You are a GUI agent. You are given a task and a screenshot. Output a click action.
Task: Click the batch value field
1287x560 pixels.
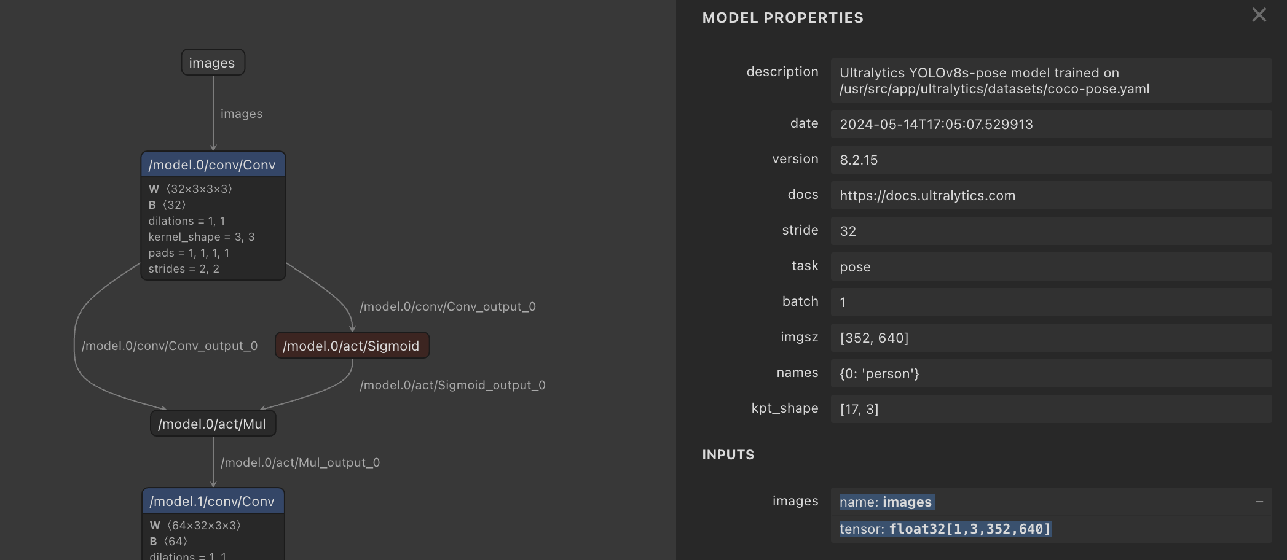pos(1050,302)
